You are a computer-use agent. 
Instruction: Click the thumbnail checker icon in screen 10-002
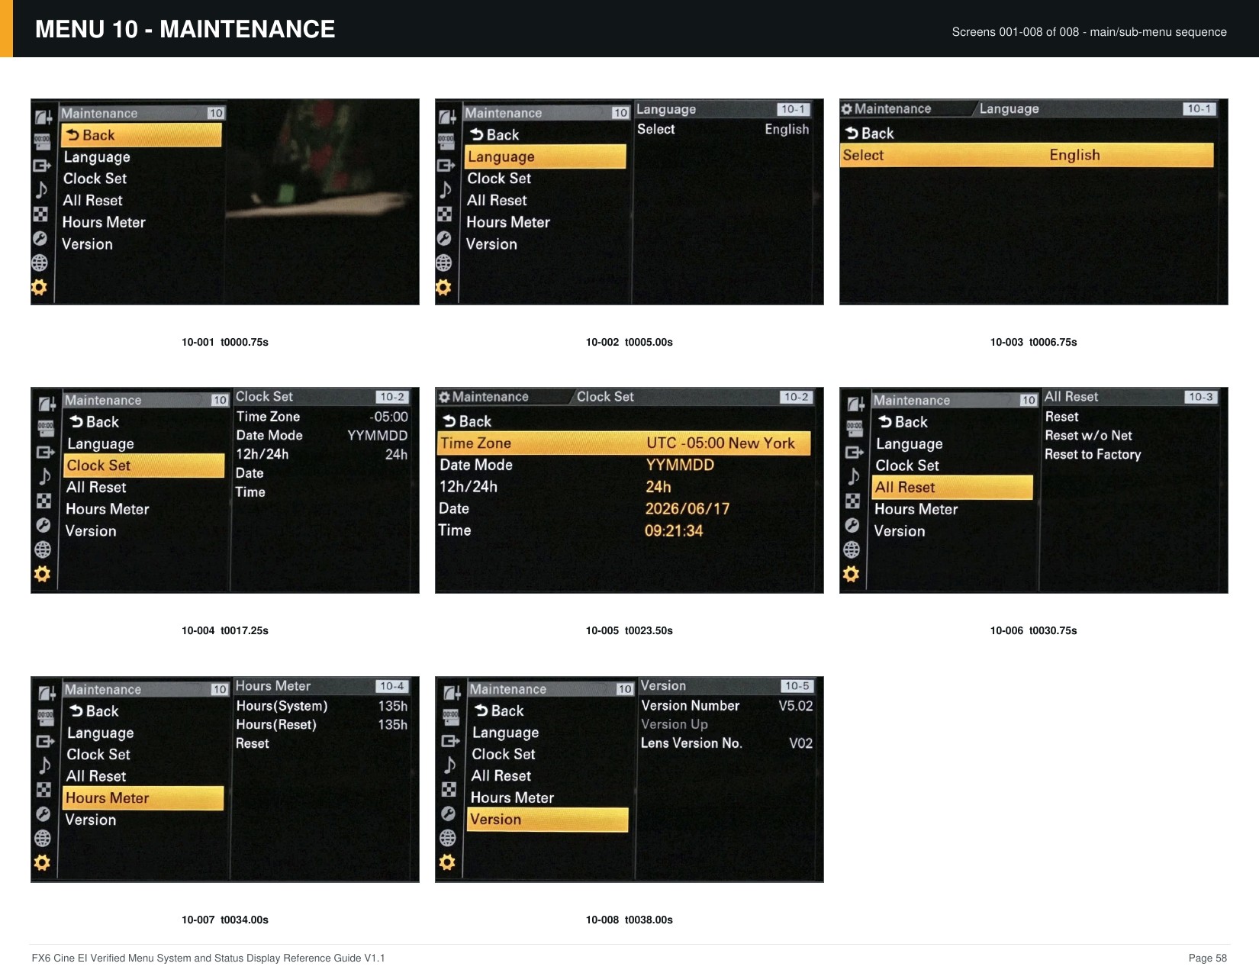coord(445,214)
